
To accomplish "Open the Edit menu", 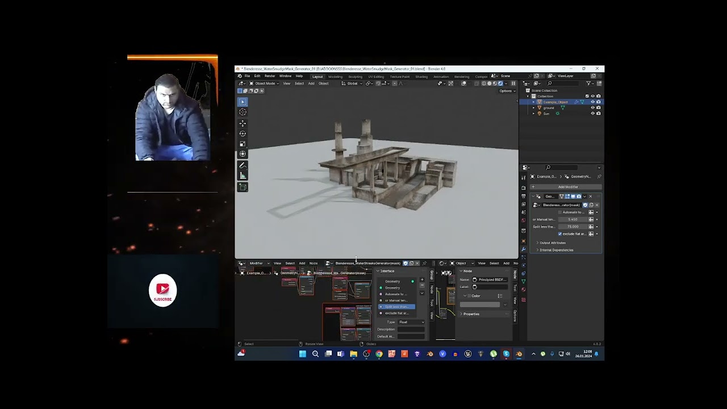I will (257, 76).
